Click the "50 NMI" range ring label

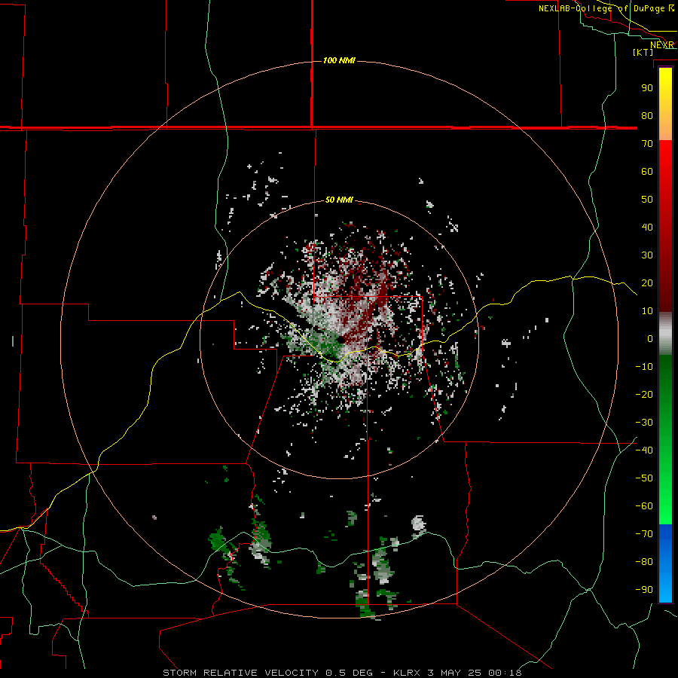click(339, 200)
